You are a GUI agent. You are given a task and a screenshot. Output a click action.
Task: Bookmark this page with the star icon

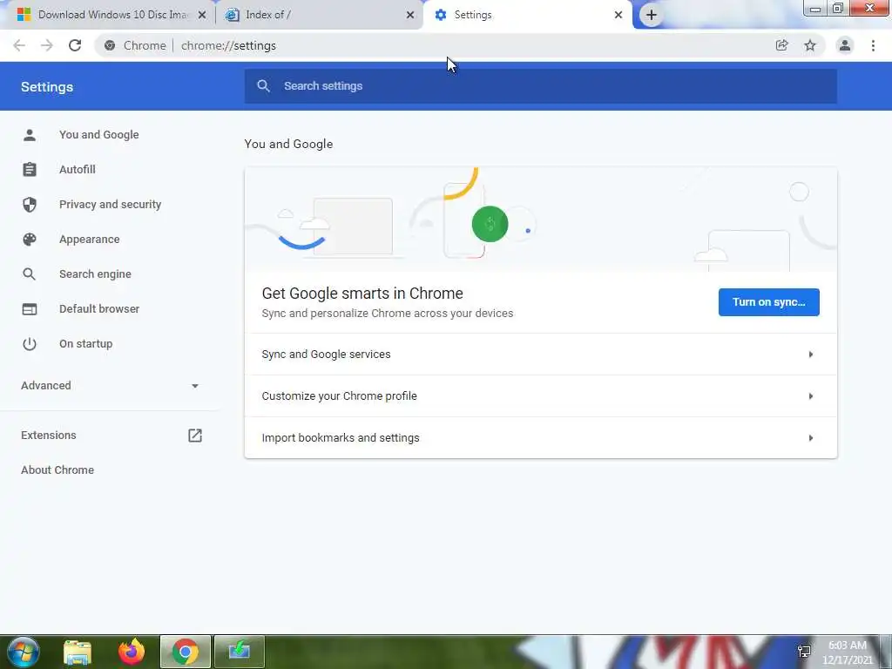click(810, 45)
